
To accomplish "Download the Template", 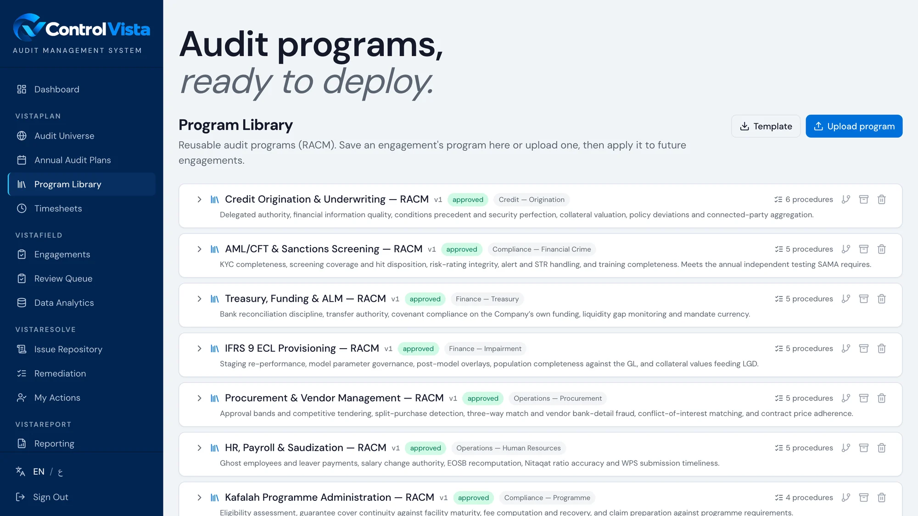I will click(x=766, y=126).
